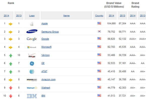This screenshot has width=146, height=99.
Task: Sort by the Rank 2014 column header
Action: click(7, 15)
